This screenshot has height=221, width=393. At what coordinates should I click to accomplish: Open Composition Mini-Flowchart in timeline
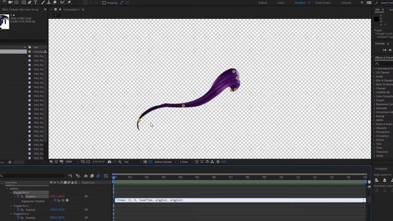[x=70, y=176]
